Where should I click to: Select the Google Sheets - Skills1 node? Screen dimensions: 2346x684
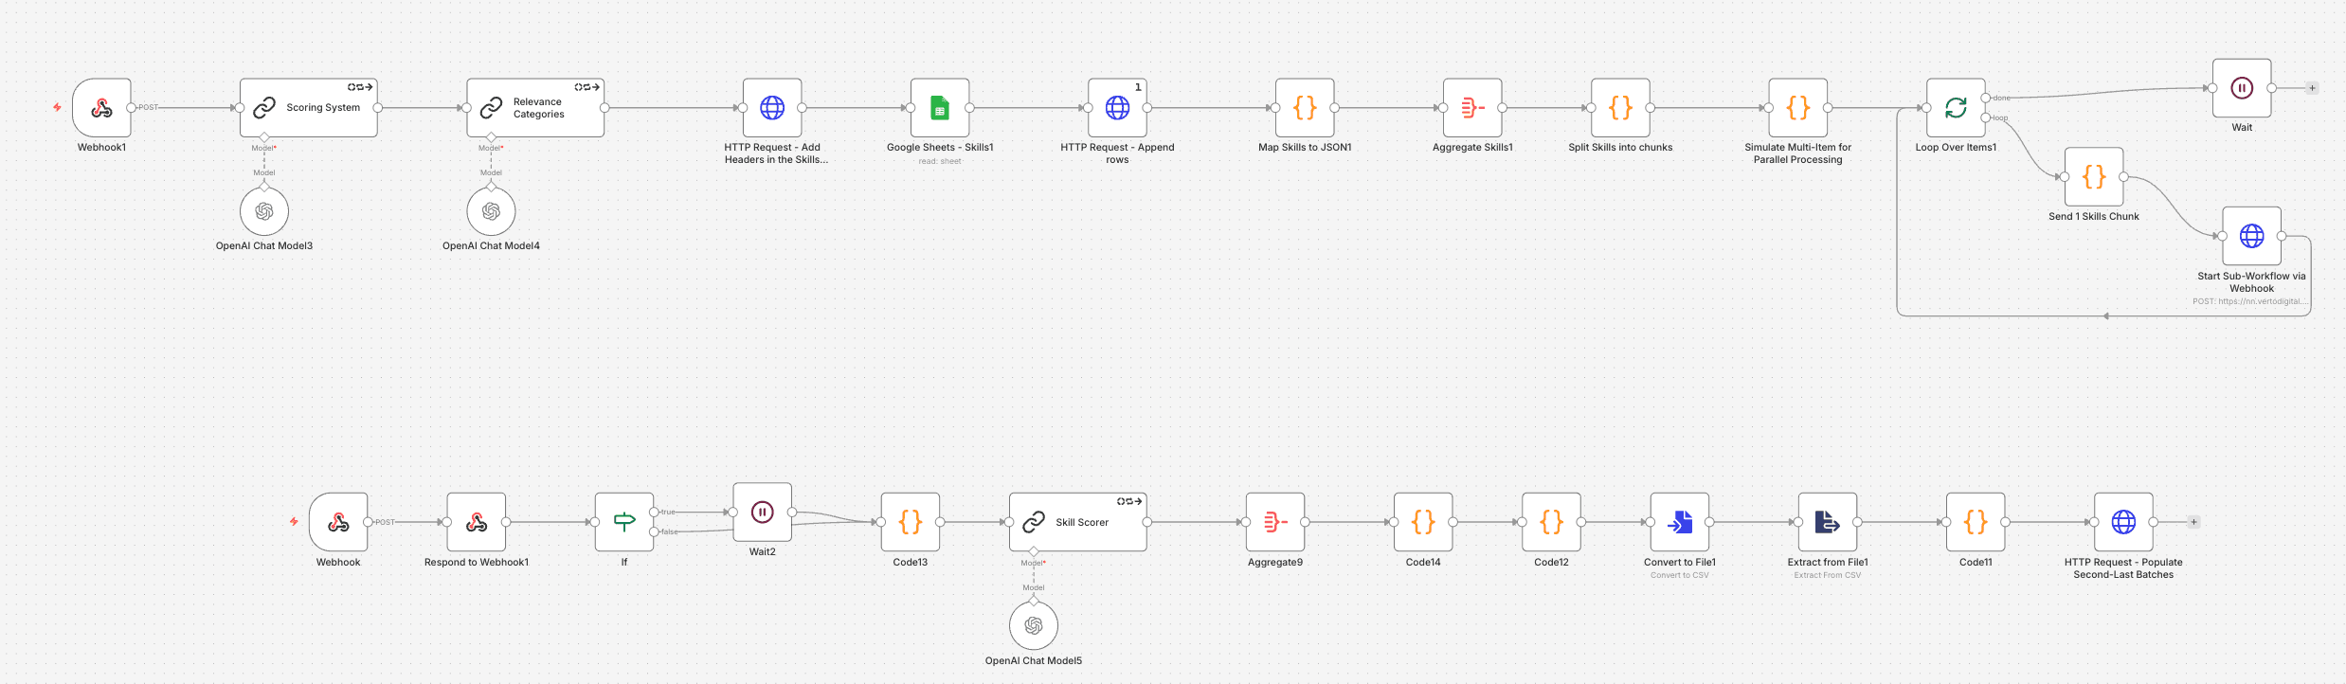pos(939,108)
